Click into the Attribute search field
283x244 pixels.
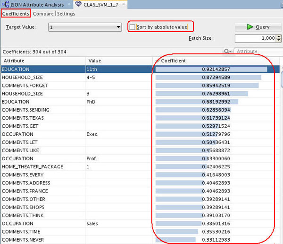(x=257, y=51)
